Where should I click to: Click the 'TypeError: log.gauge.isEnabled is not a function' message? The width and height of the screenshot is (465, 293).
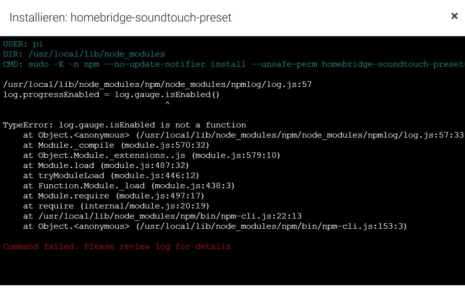(x=124, y=125)
